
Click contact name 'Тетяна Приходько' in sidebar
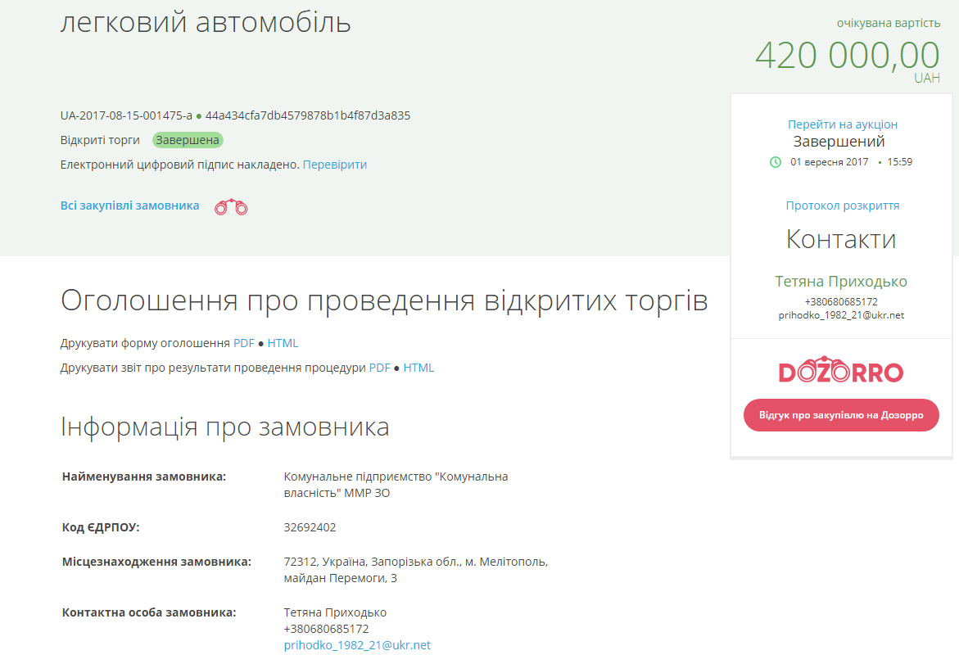[x=842, y=281]
